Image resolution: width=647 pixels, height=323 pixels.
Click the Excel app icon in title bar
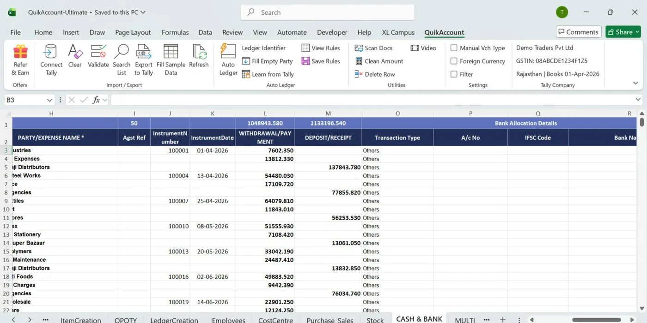coord(12,12)
